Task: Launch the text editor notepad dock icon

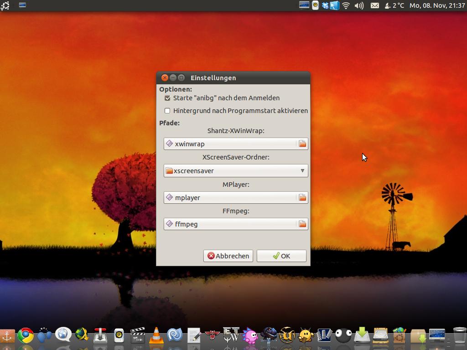Action: (x=194, y=336)
